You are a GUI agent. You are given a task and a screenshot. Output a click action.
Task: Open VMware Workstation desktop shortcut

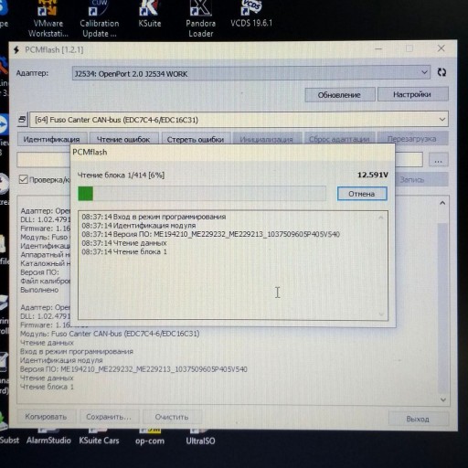point(48,19)
